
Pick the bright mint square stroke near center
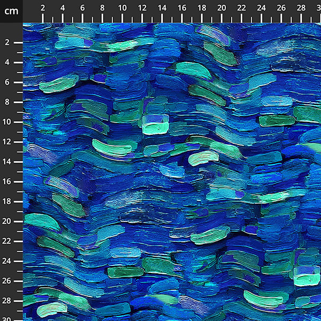156,125
